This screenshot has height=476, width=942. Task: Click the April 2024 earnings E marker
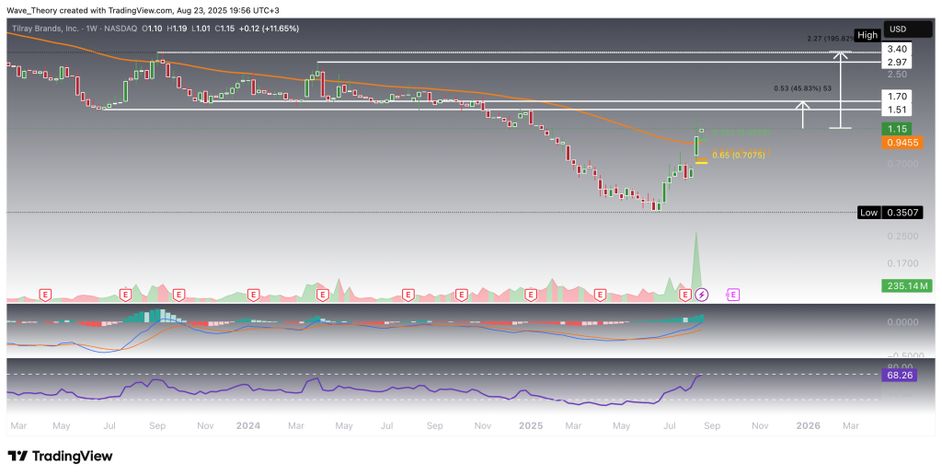[x=322, y=295]
